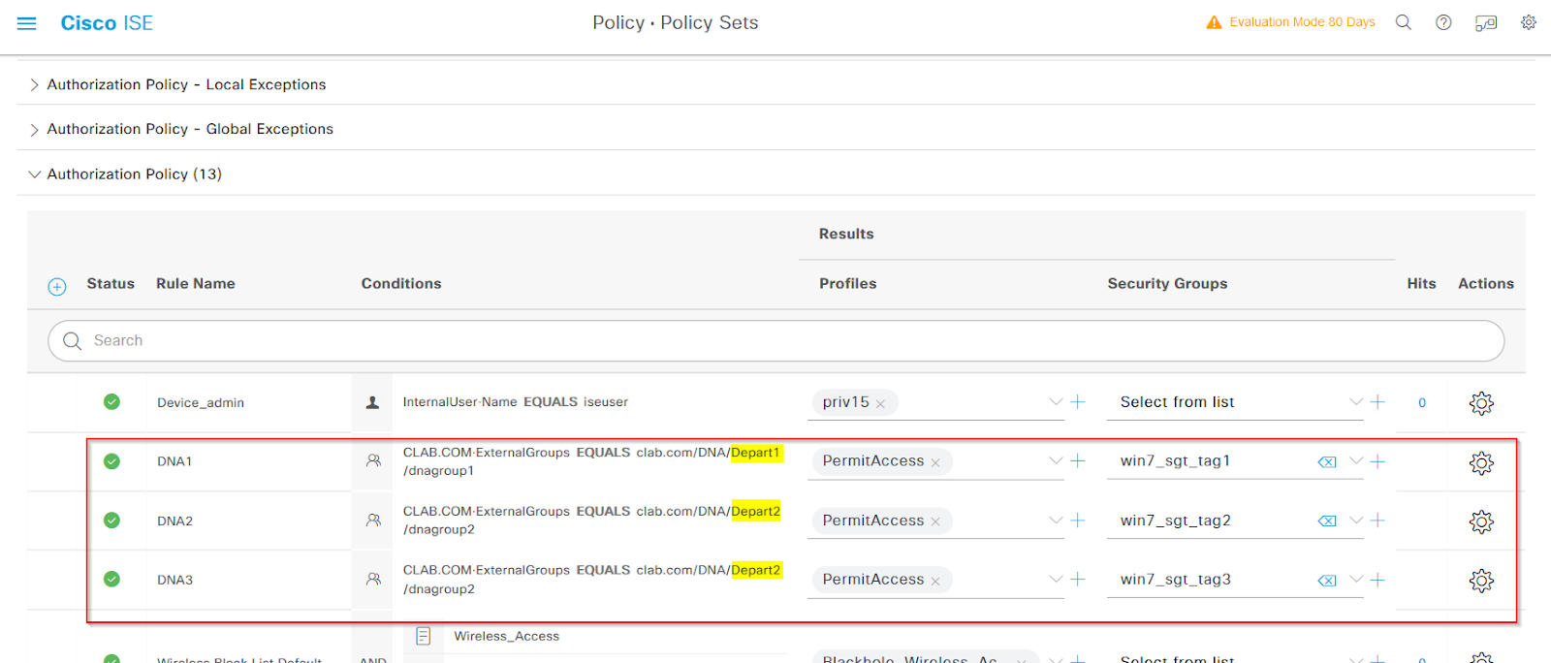Click the Wireless_Access condition
This screenshot has width=1551, height=663.
(x=507, y=636)
